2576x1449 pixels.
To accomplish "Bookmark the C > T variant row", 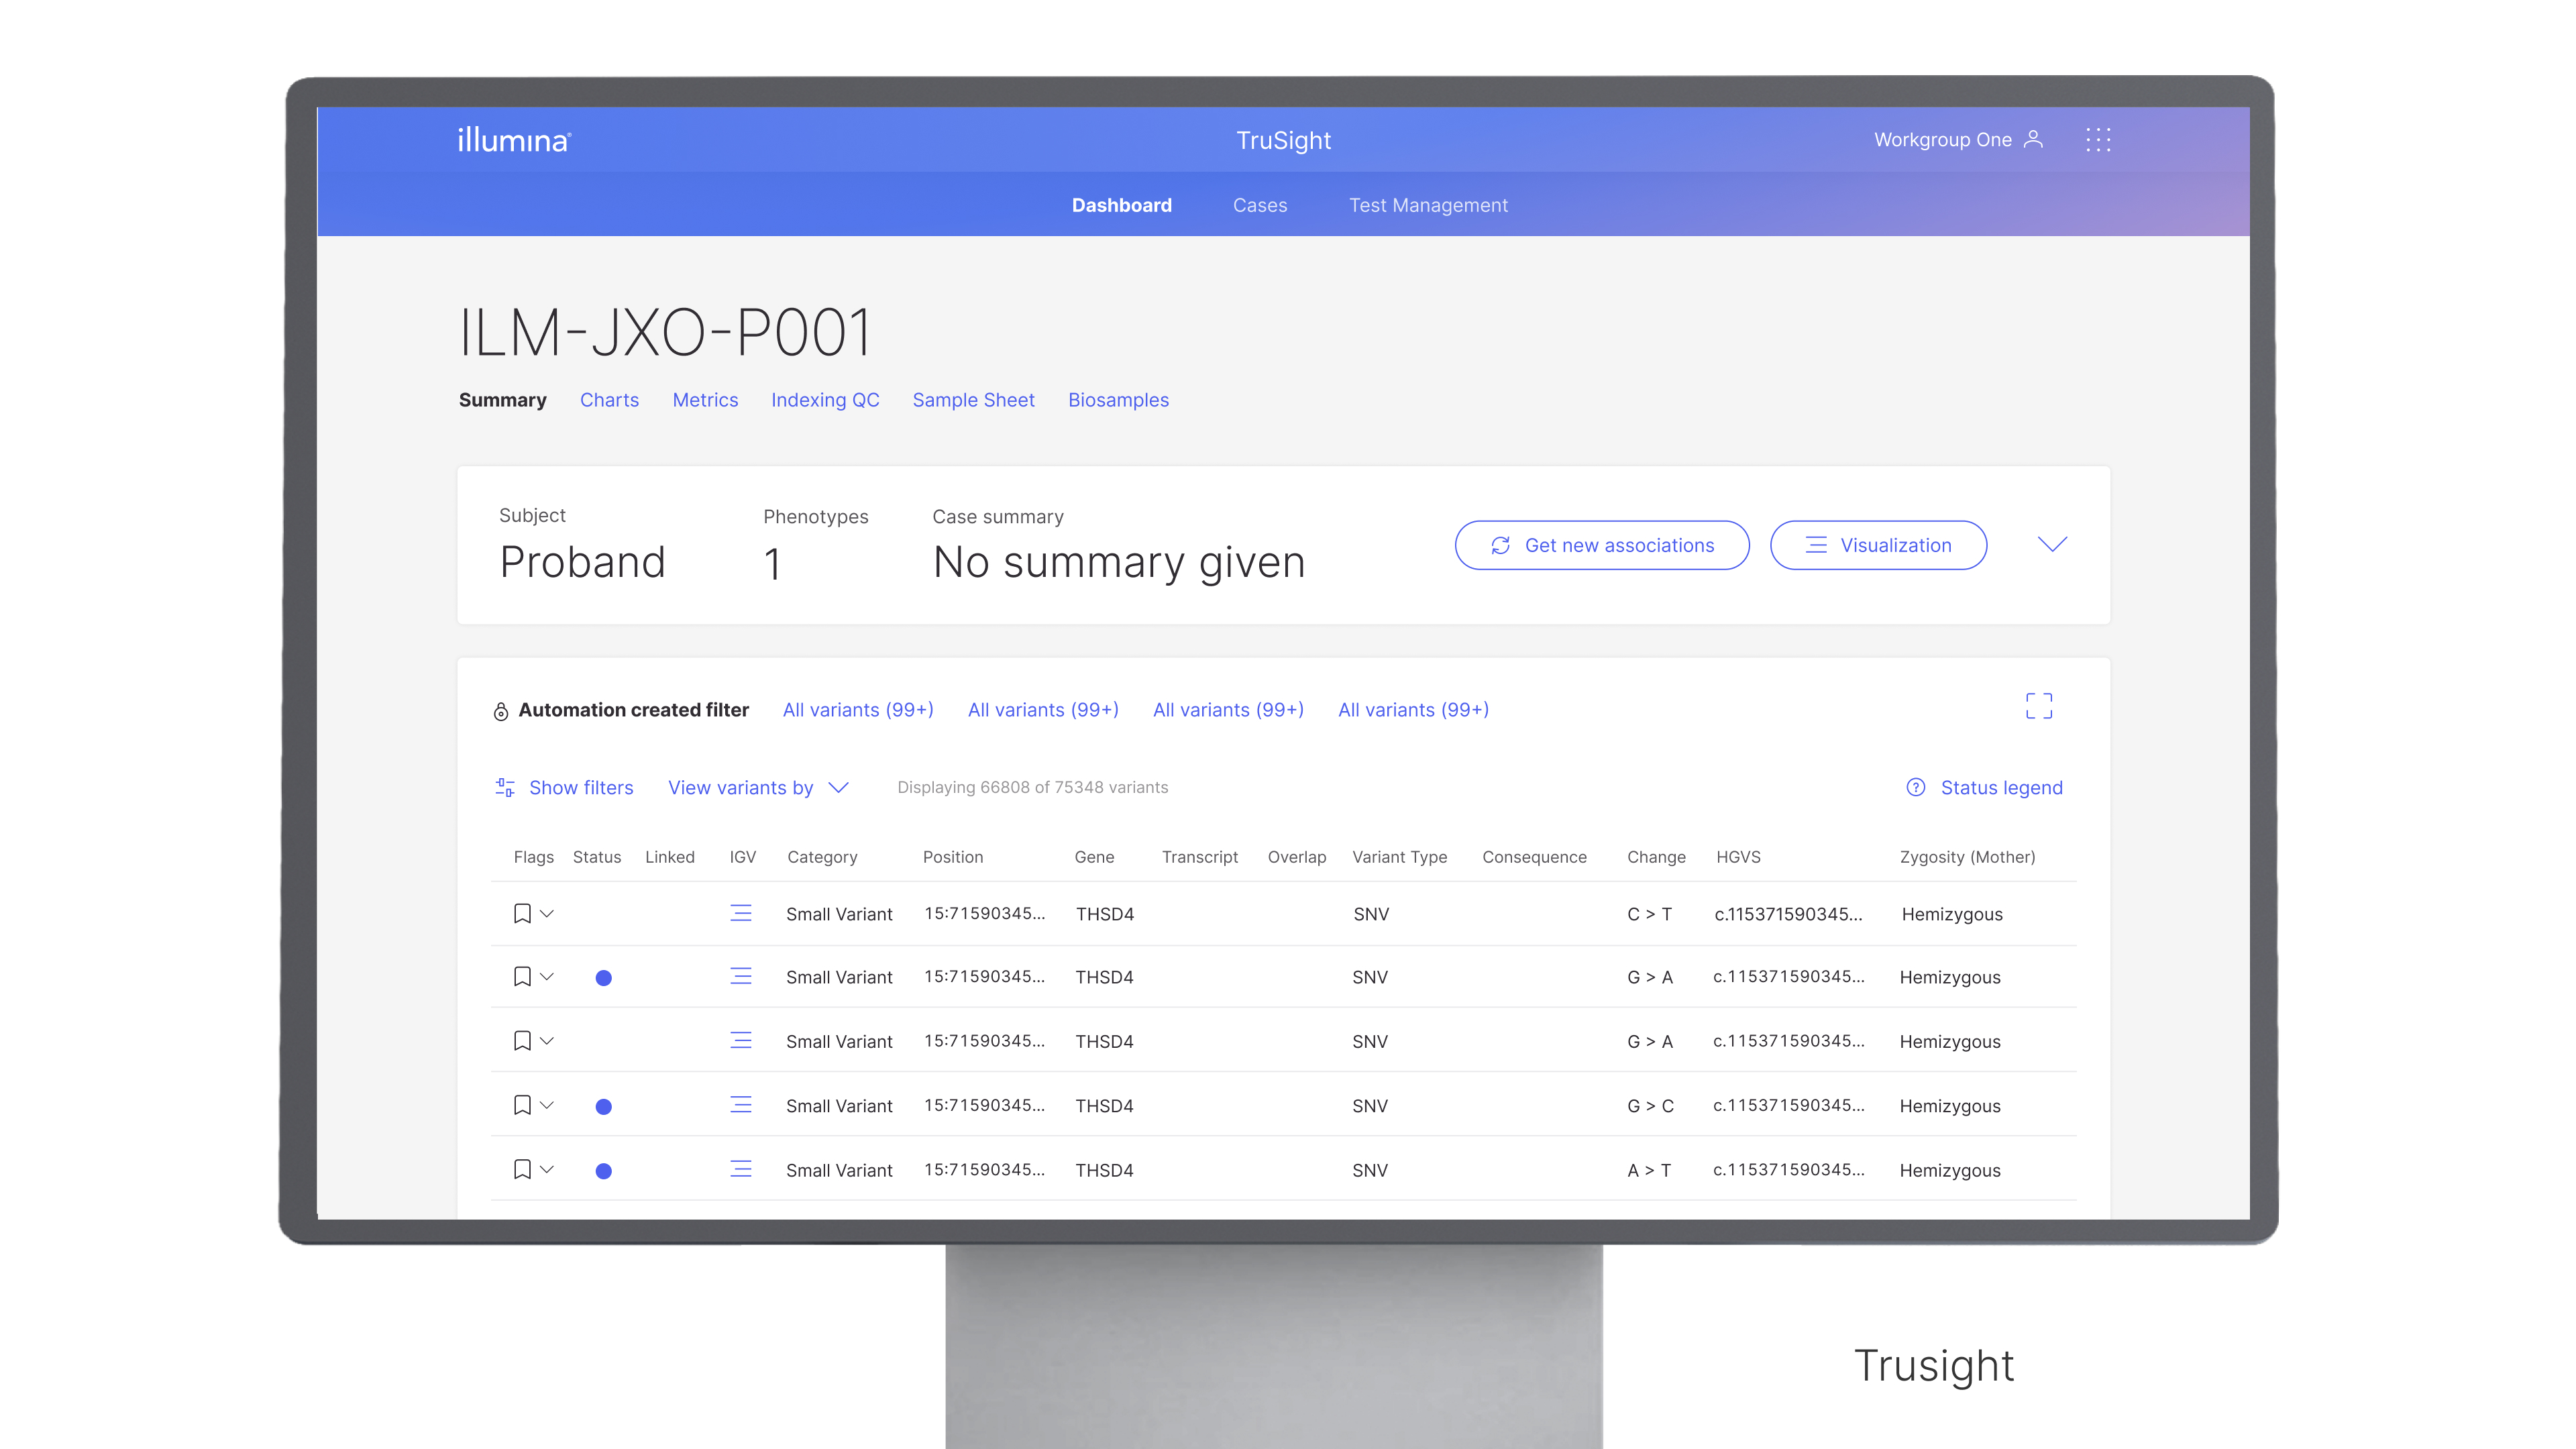I will [x=522, y=913].
